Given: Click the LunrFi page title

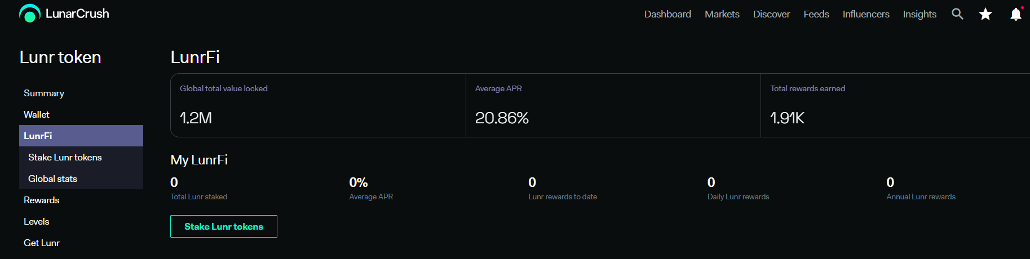Looking at the screenshot, I should [195, 57].
